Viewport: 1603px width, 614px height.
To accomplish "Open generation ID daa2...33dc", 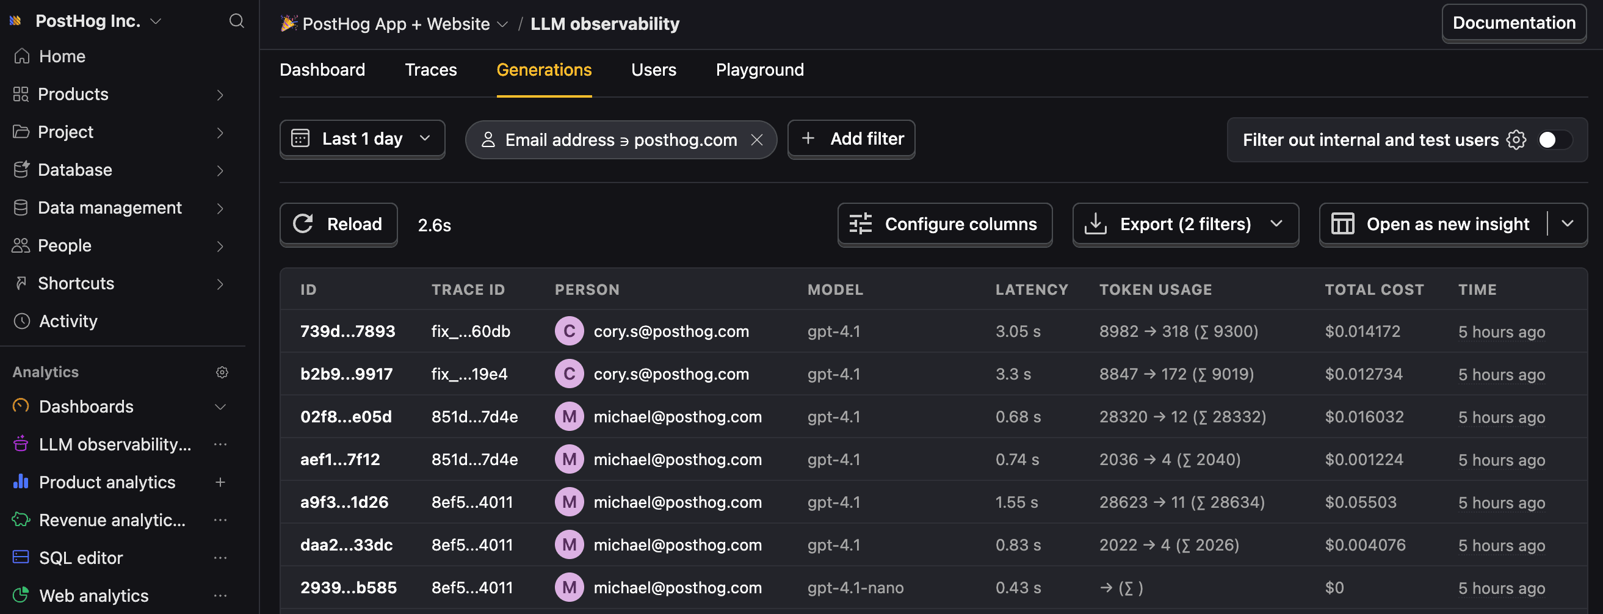I will click(346, 545).
